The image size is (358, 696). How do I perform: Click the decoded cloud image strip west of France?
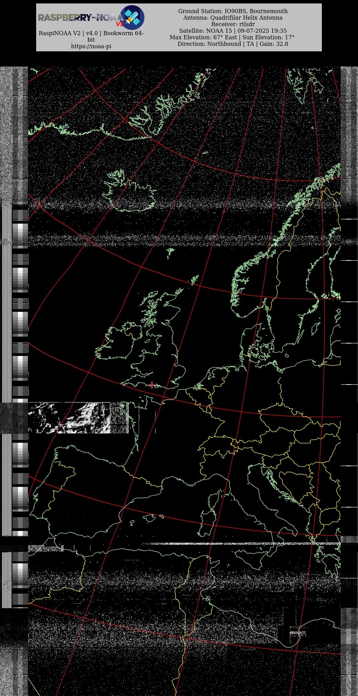coord(78,418)
